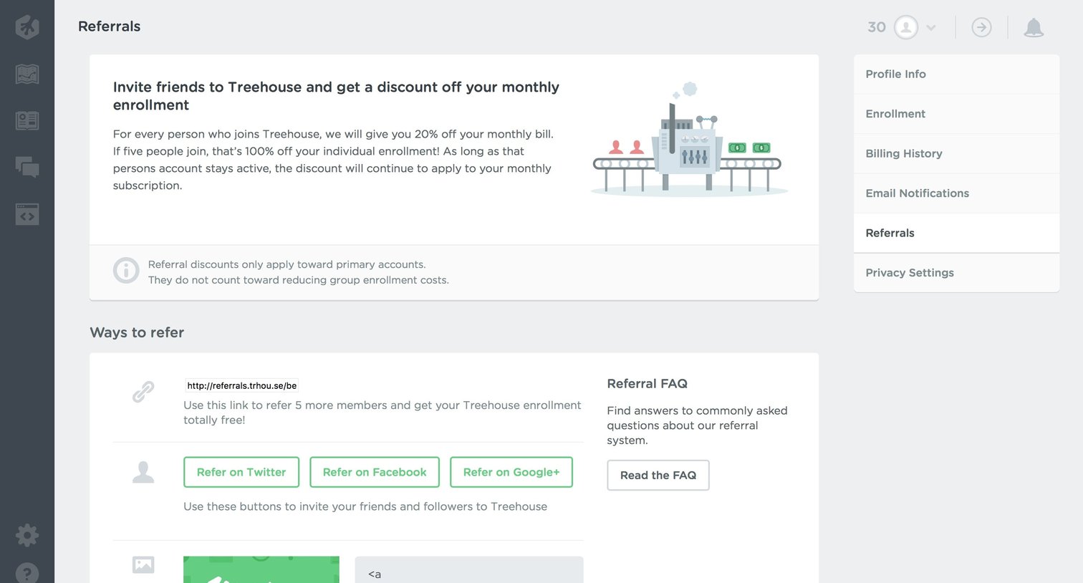
Task: Click the Refer on Google+ button
Action: tap(511, 472)
